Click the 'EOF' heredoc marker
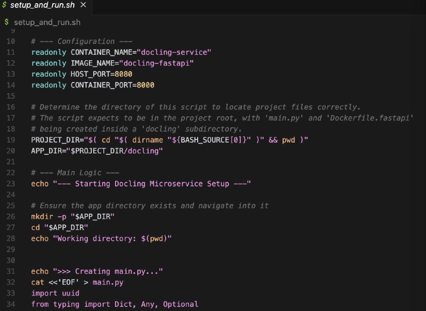 pos(68,282)
